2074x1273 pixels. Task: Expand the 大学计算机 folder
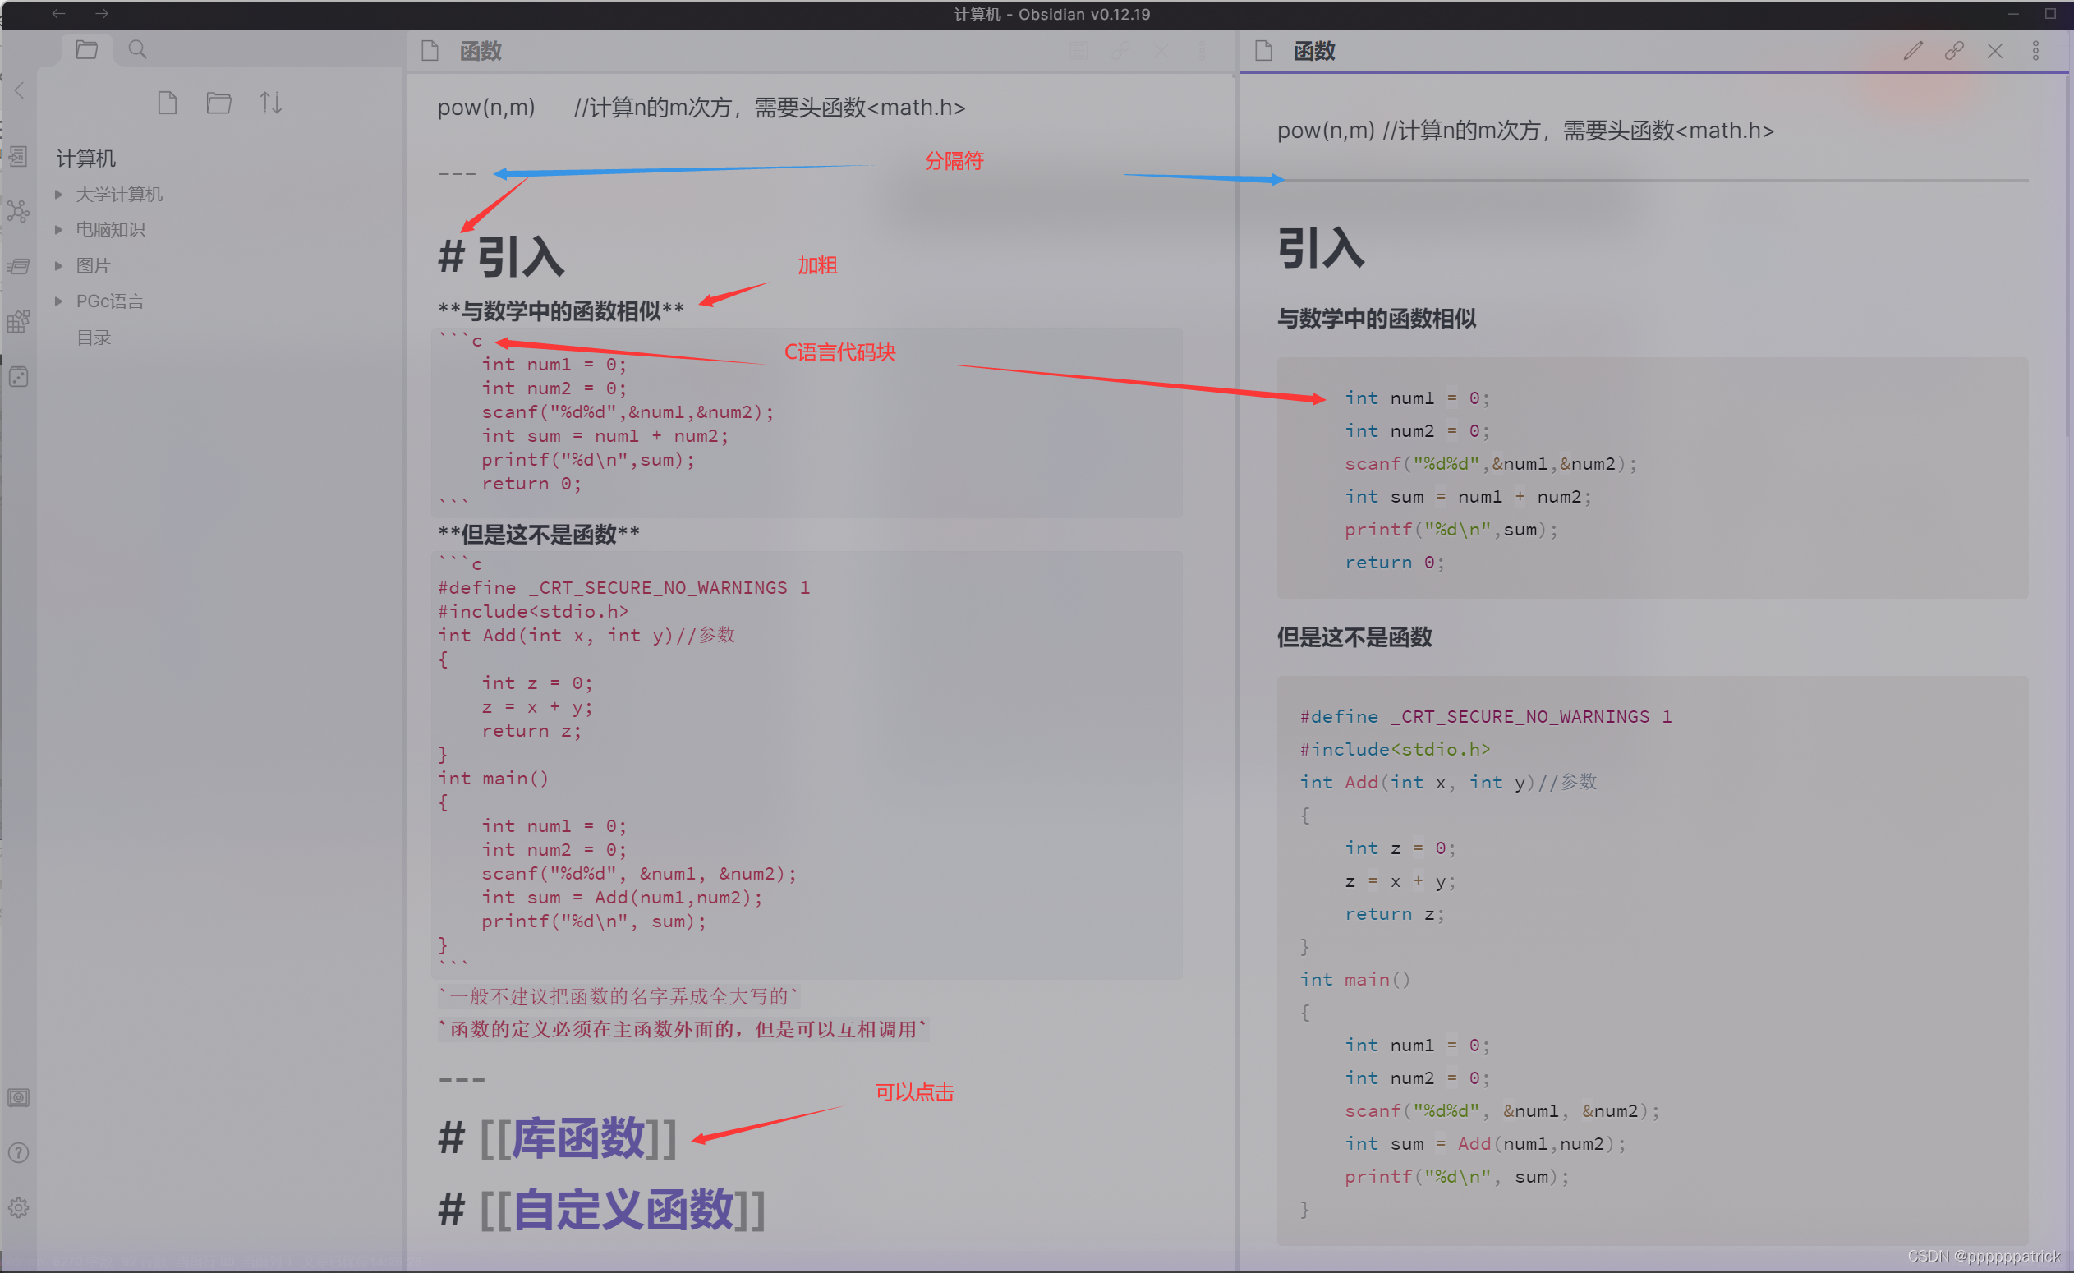coord(119,194)
